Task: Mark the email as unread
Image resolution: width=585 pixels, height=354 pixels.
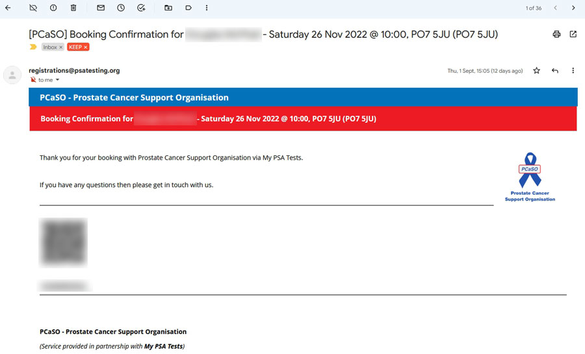Action: pyautogui.click(x=101, y=8)
